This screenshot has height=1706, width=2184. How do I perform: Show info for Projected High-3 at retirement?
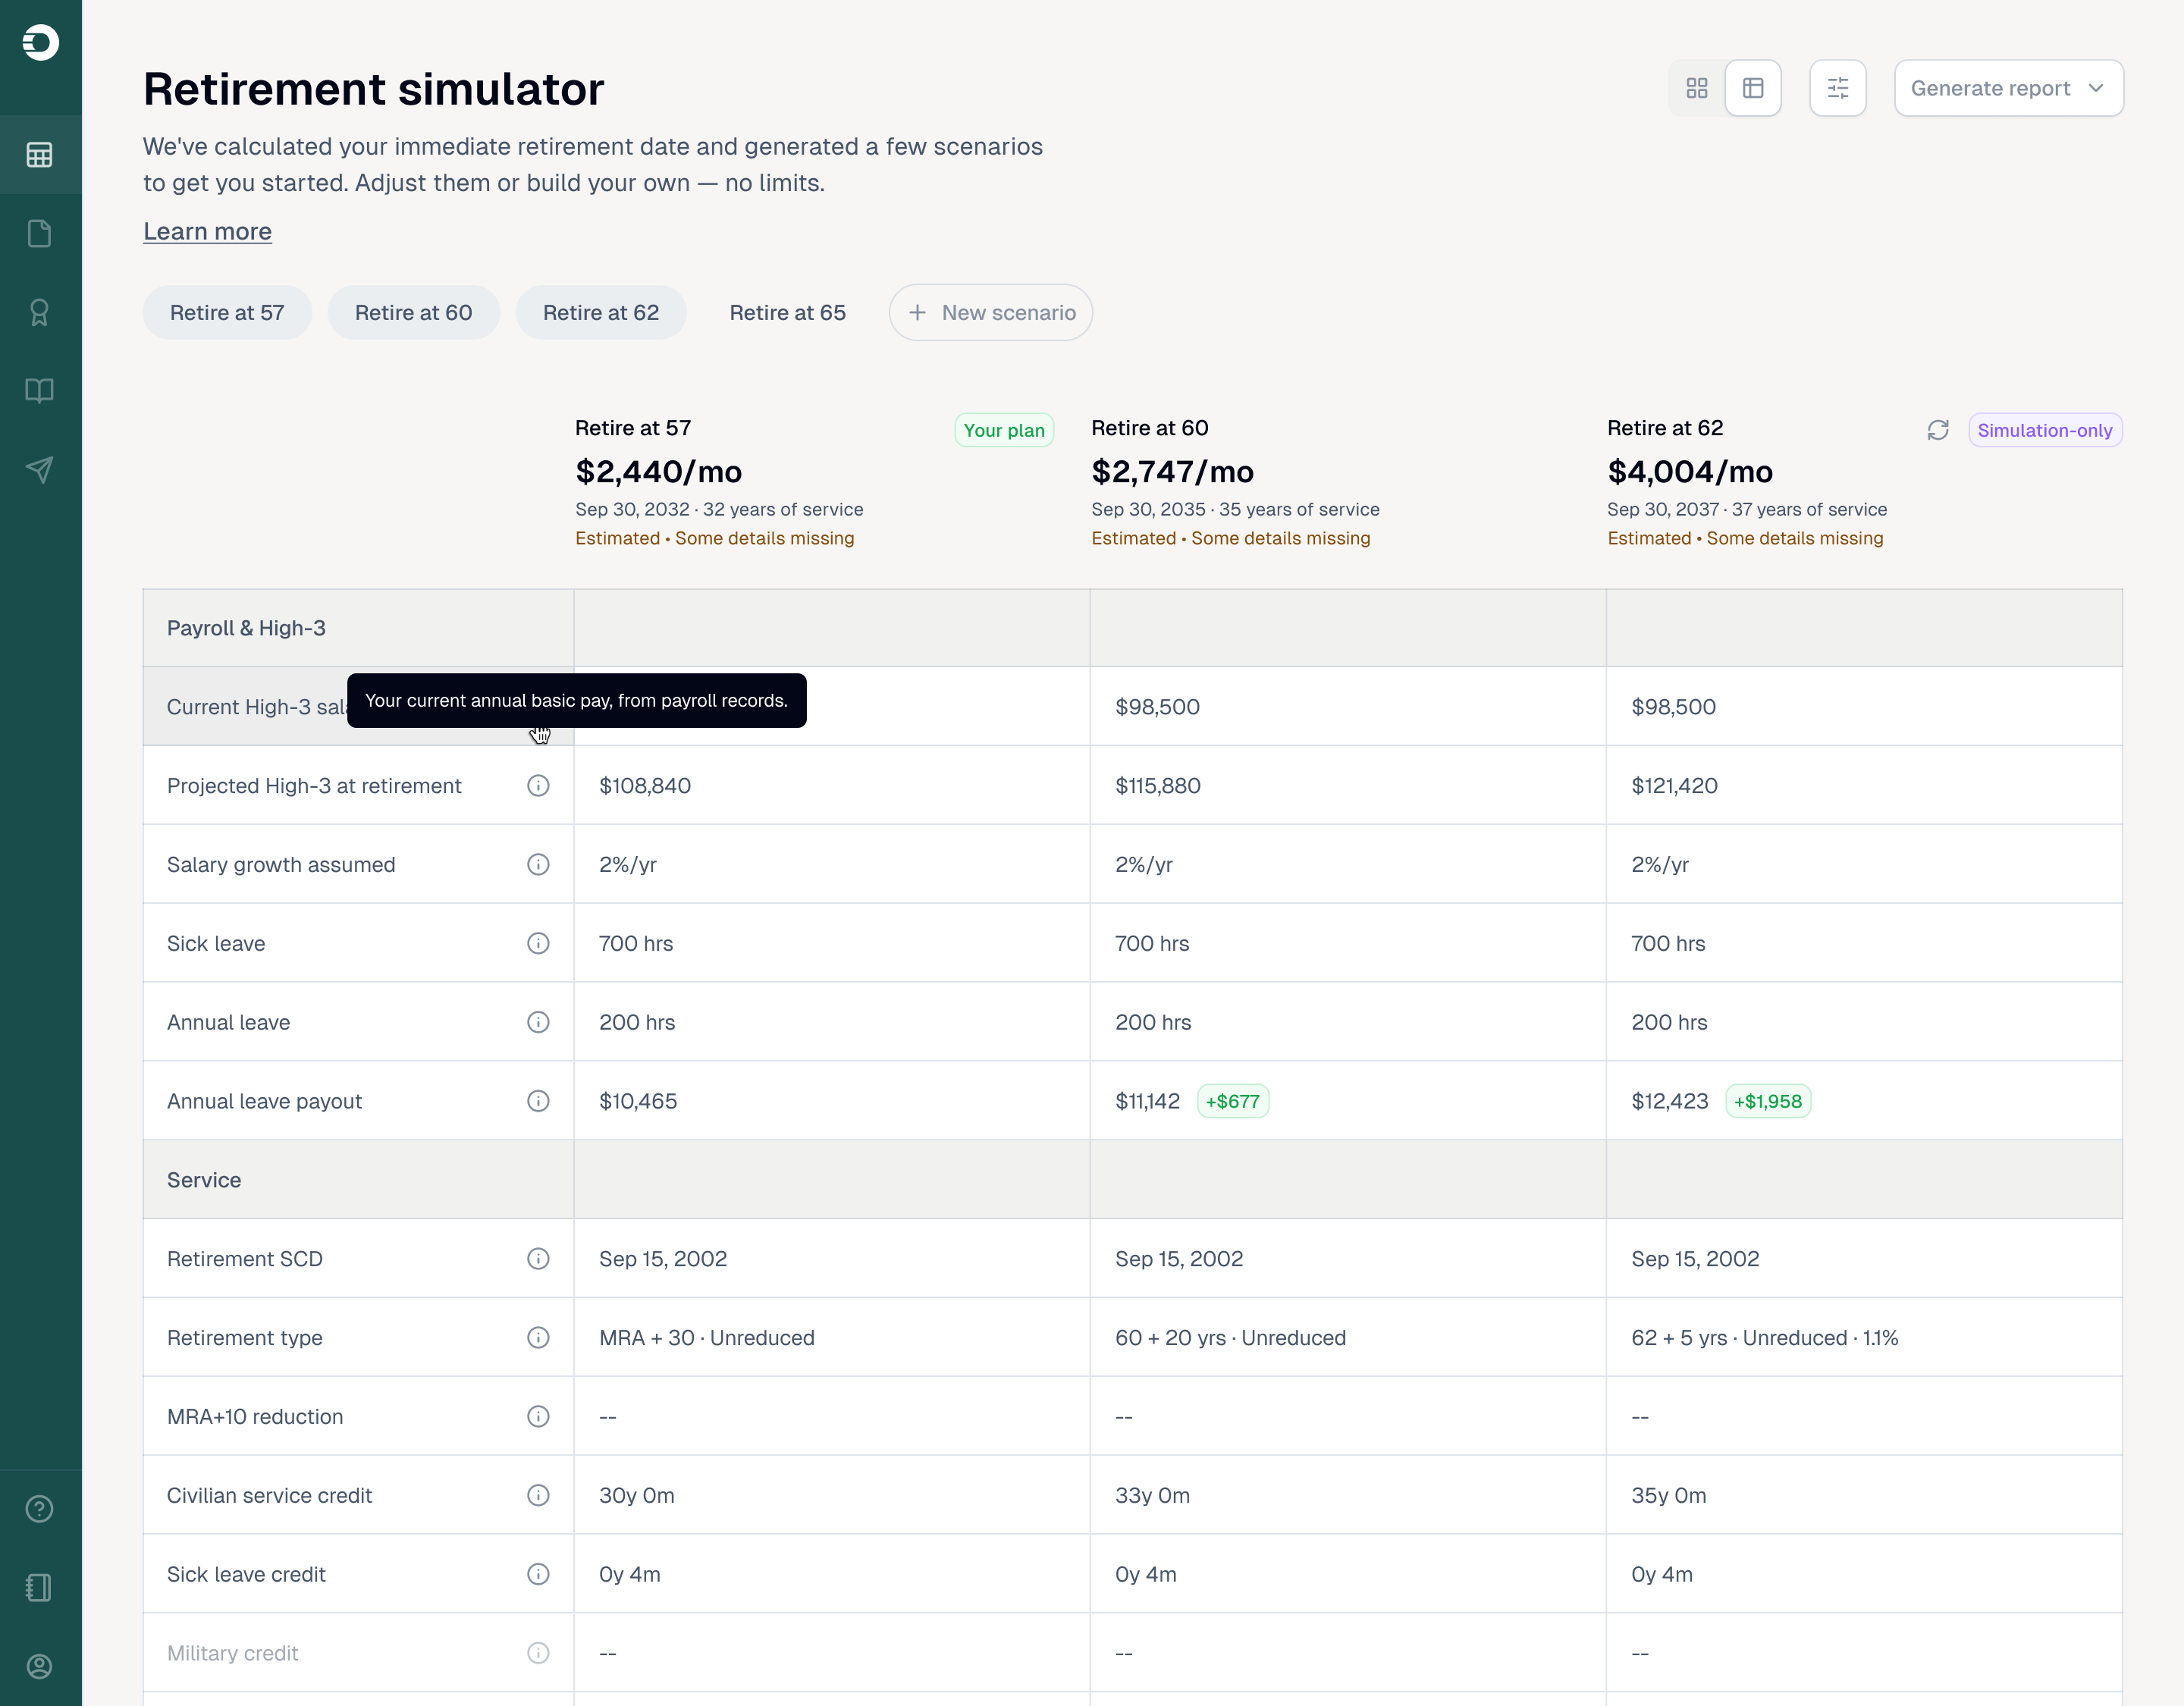coord(538,785)
